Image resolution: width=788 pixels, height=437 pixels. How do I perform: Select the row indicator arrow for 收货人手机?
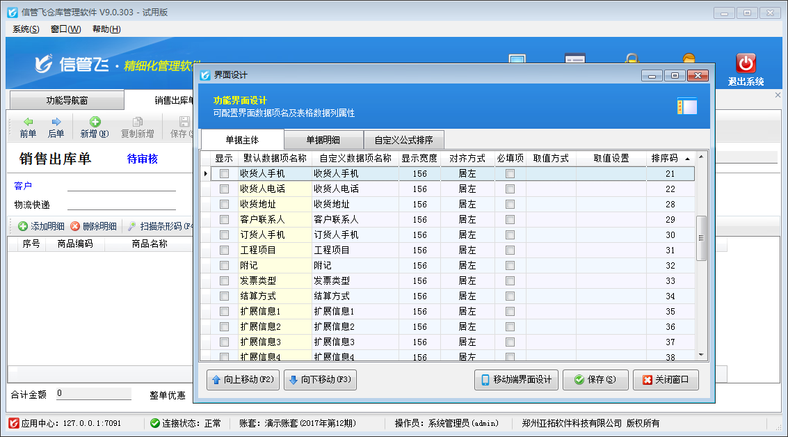(x=205, y=174)
